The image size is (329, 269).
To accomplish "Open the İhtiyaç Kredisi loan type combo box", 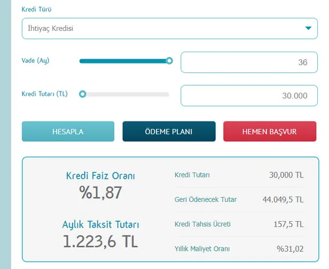I will coord(160,29).
